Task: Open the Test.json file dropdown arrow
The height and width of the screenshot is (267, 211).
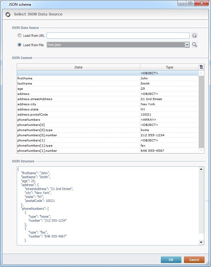Action: [187, 45]
